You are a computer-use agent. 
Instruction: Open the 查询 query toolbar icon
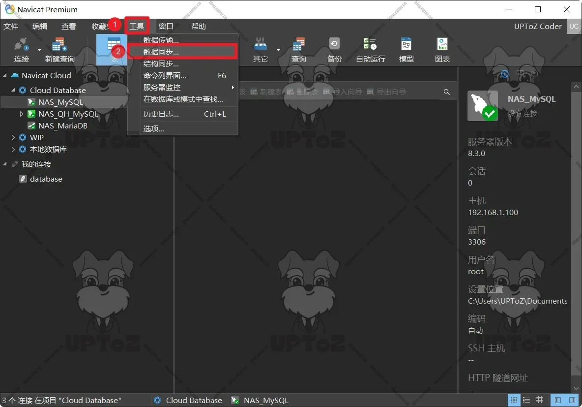(x=298, y=45)
